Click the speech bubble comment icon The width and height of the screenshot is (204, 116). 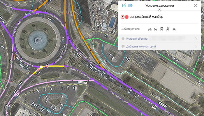click(123, 46)
